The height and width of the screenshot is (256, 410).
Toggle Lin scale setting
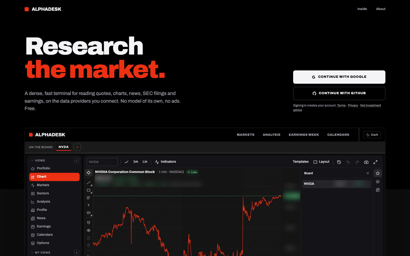(x=145, y=162)
